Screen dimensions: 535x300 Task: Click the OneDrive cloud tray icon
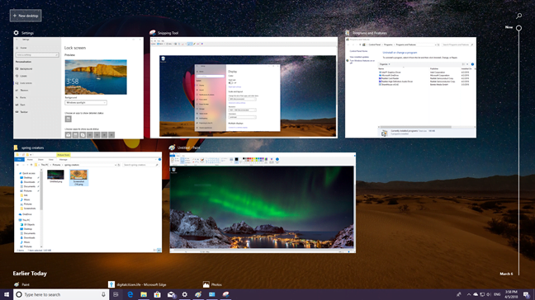[476, 294]
